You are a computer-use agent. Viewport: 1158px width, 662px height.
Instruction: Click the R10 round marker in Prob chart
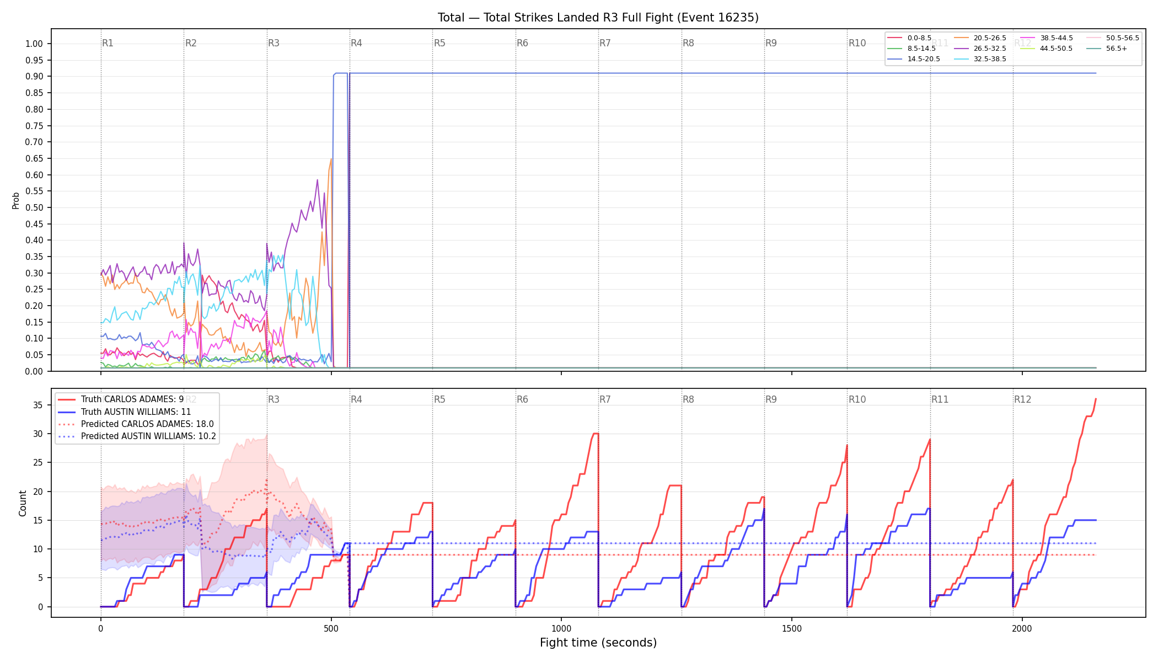[857, 43]
